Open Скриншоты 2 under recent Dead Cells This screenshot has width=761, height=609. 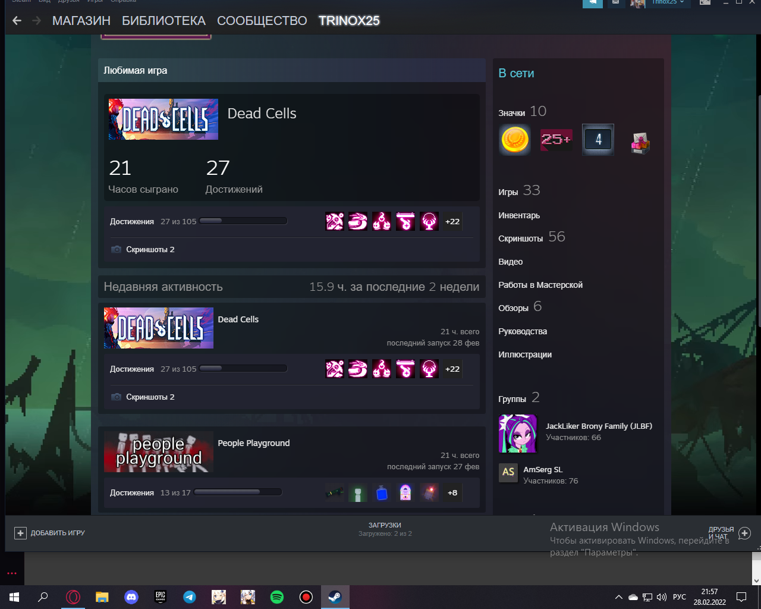coord(150,397)
